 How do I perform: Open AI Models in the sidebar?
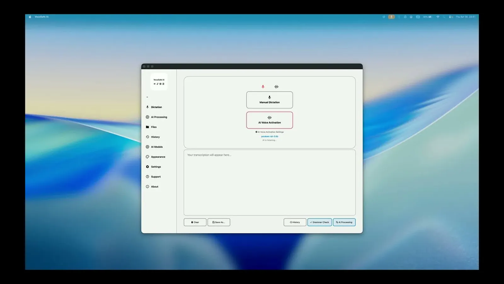pyautogui.click(x=154, y=147)
